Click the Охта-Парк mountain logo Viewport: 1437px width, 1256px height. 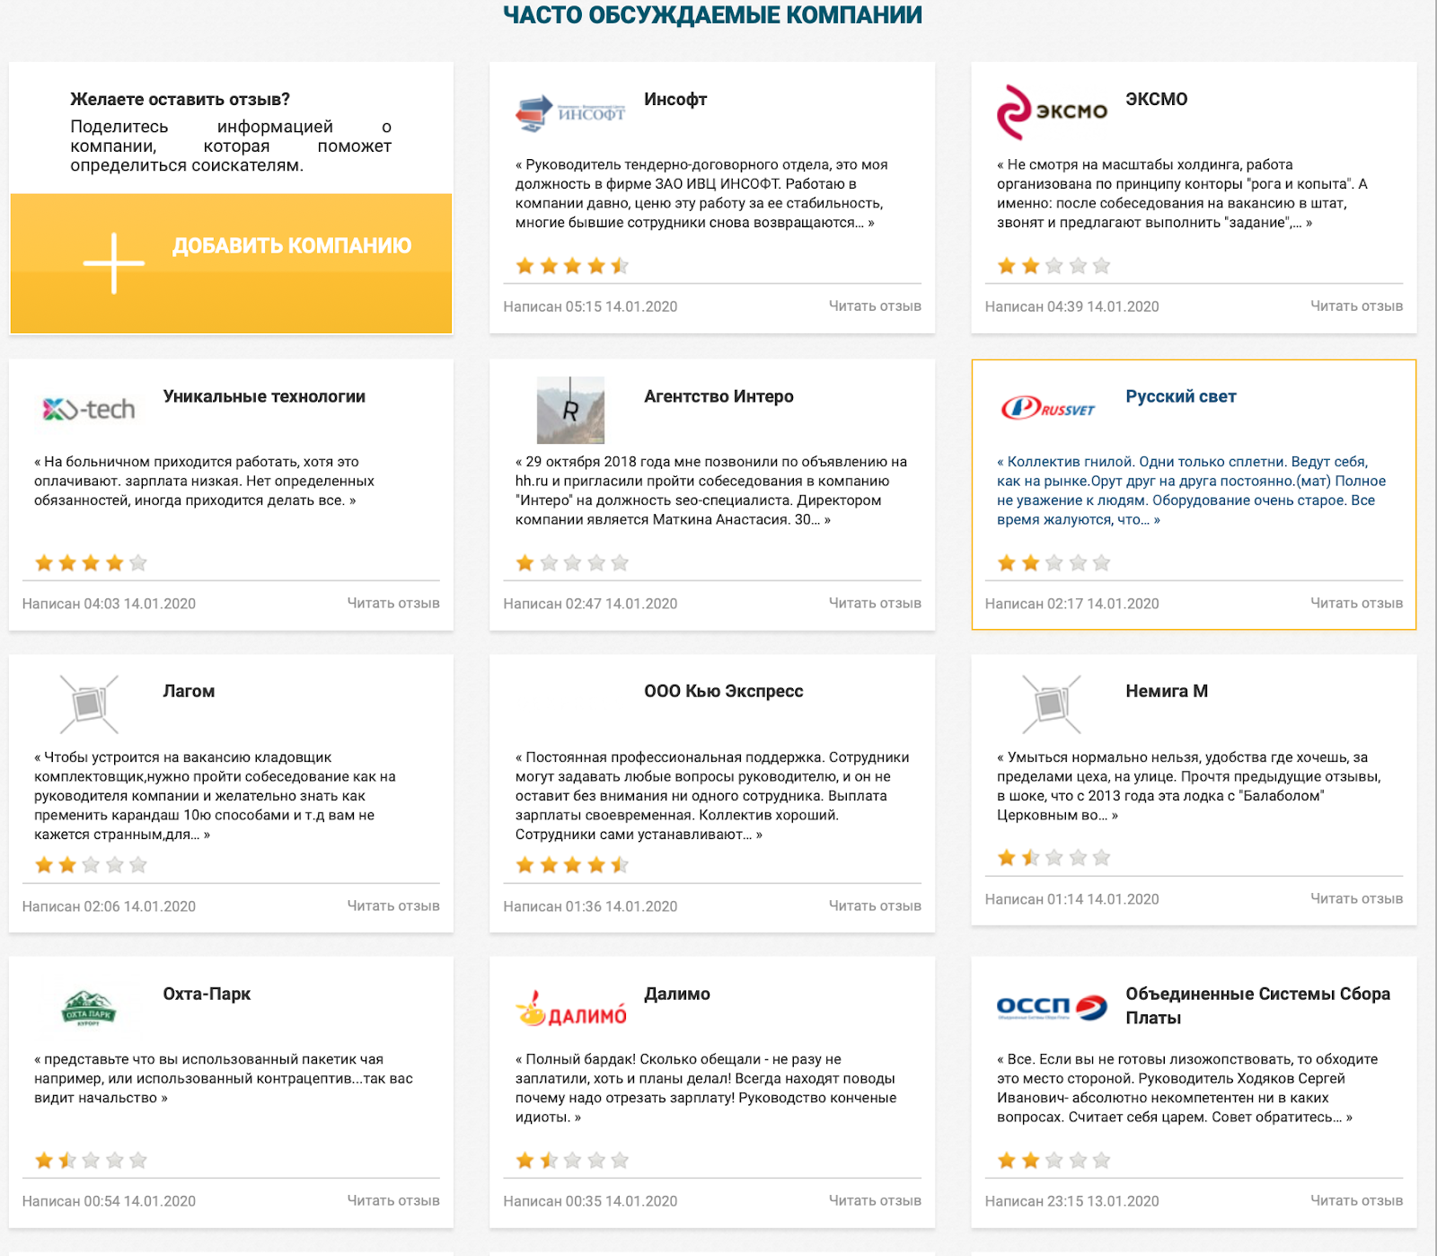[89, 1008]
